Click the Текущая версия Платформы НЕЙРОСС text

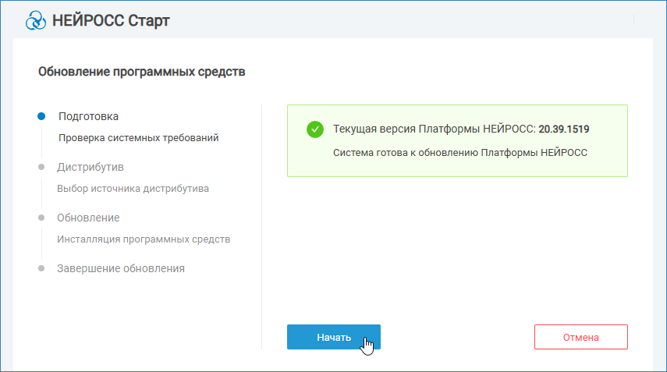point(434,129)
